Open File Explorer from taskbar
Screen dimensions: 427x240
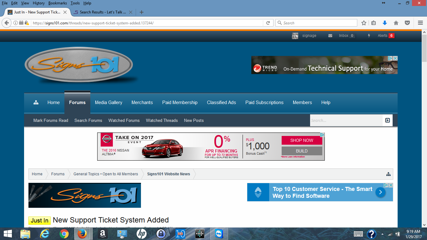click(25, 234)
